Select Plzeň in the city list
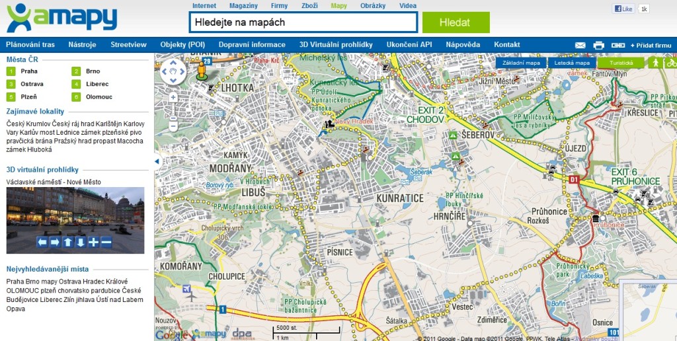This screenshot has height=341, width=677. pos(29,97)
